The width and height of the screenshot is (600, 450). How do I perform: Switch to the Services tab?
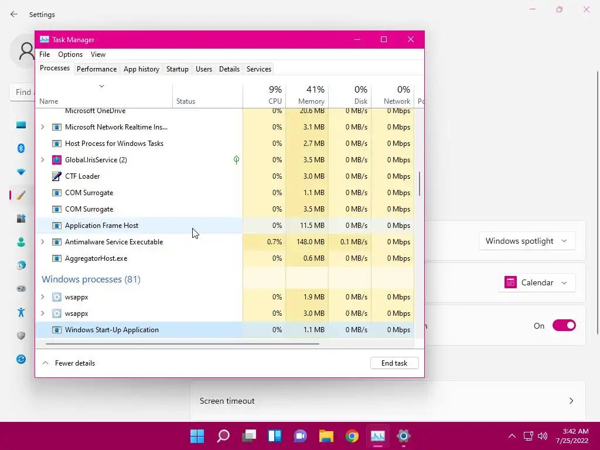[258, 69]
